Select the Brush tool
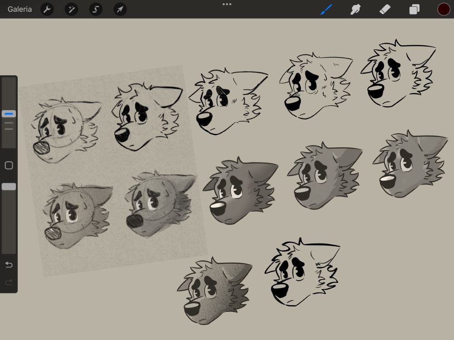The height and width of the screenshot is (340, 454). (x=326, y=9)
